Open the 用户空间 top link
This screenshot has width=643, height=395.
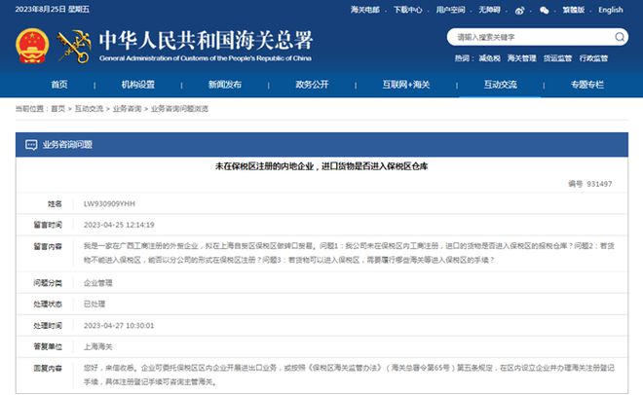click(x=450, y=10)
